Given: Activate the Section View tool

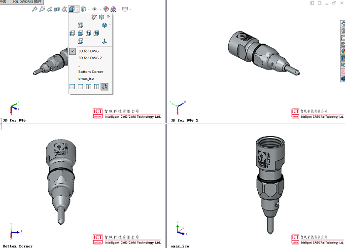Looking at the screenshot, I should 57,9.
